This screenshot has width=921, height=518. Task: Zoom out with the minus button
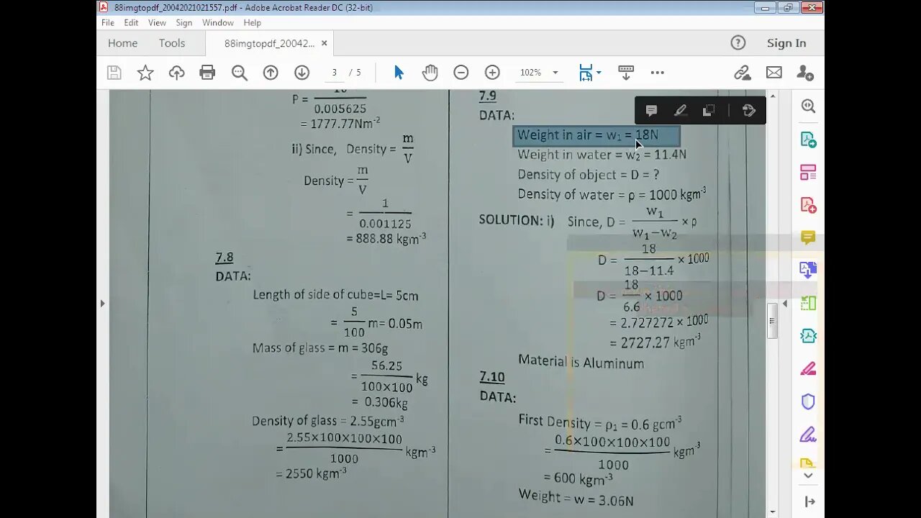click(461, 73)
